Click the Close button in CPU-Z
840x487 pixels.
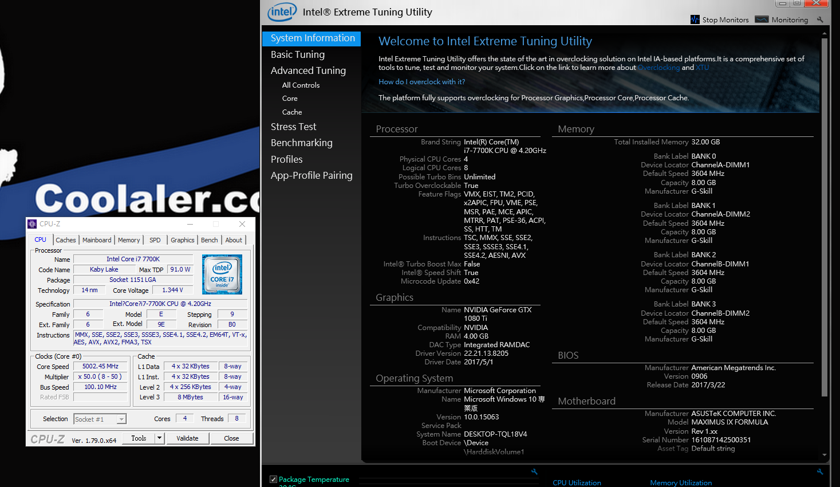[231, 438]
